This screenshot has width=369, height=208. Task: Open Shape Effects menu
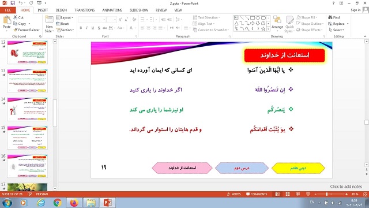pyautogui.click(x=310, y=30)
